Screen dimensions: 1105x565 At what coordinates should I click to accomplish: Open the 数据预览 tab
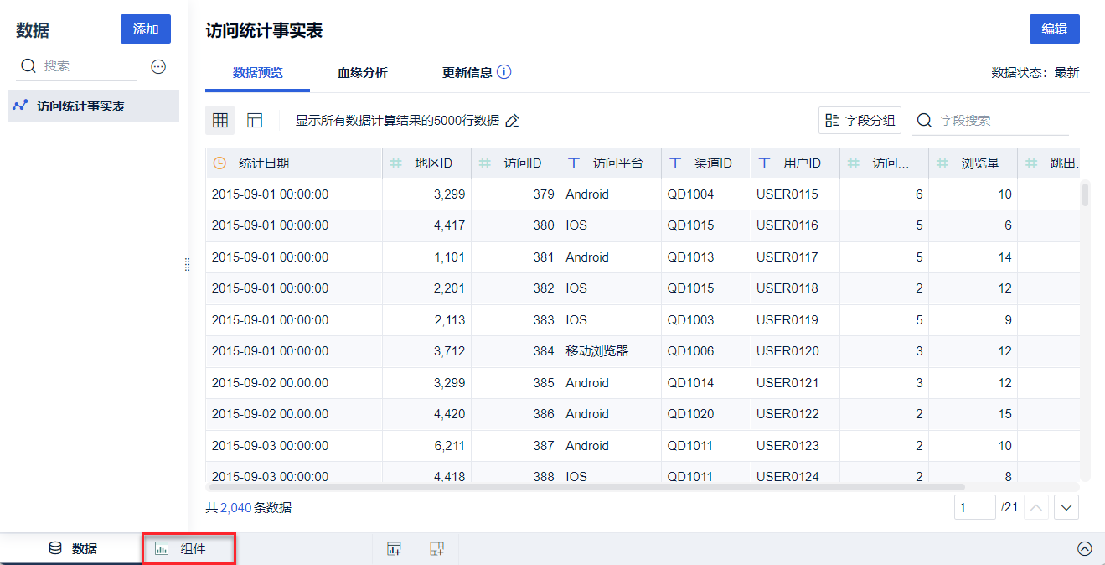(x=258, y=73)
